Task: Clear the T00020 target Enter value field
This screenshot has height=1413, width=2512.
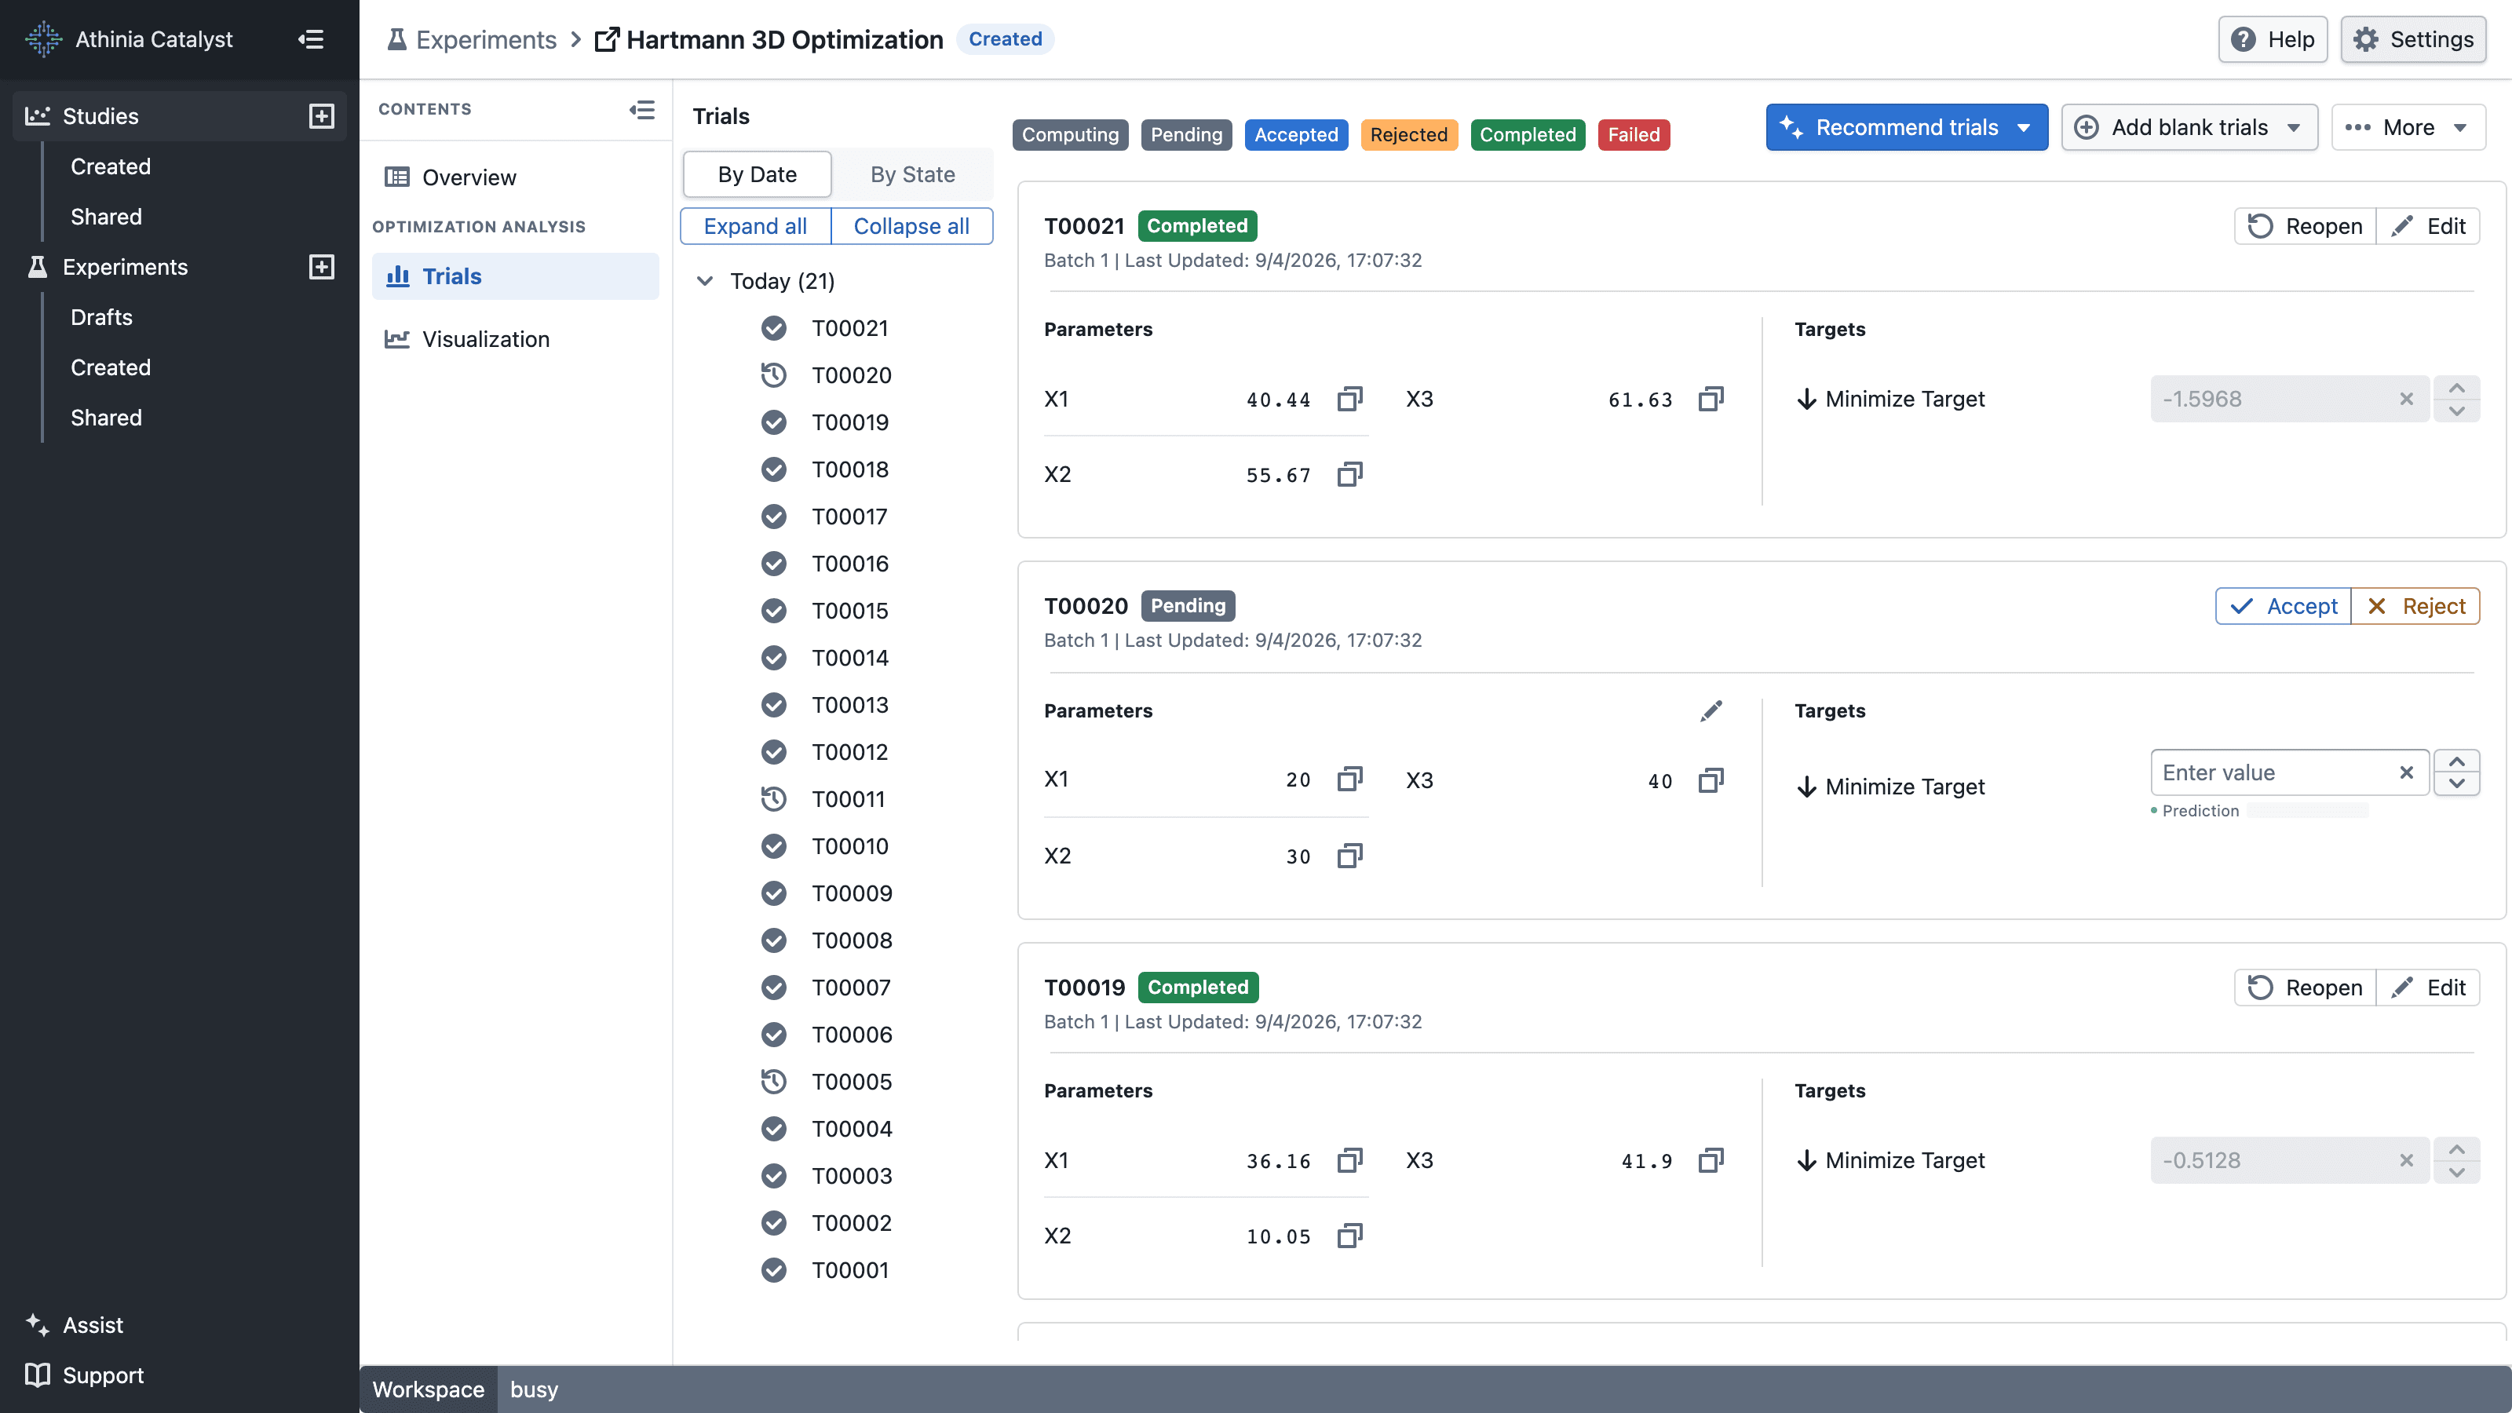Action: [x=2407, y=772]
